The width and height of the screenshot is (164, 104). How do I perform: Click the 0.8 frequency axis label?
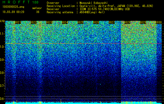click(x=2, y=73)
